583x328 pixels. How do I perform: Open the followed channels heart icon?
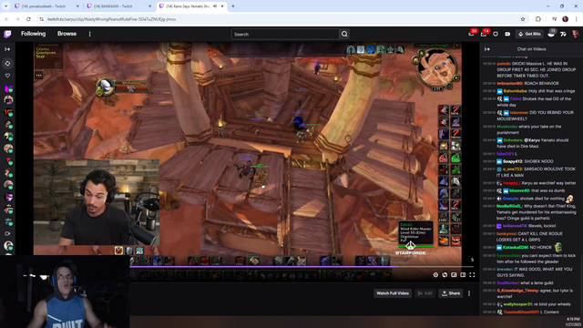[x=7, y=76]
